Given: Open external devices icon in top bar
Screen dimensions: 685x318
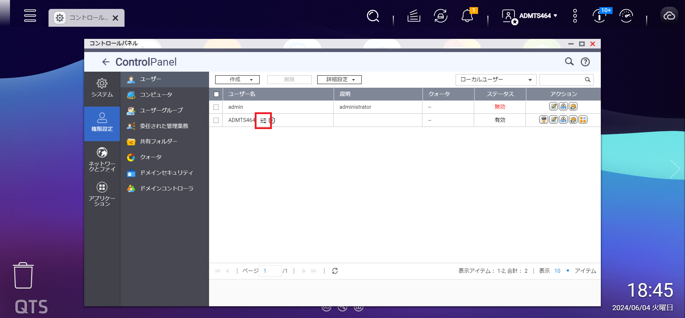Looking at the screenshot, I should pyautogui.click(x=441, y=16).
